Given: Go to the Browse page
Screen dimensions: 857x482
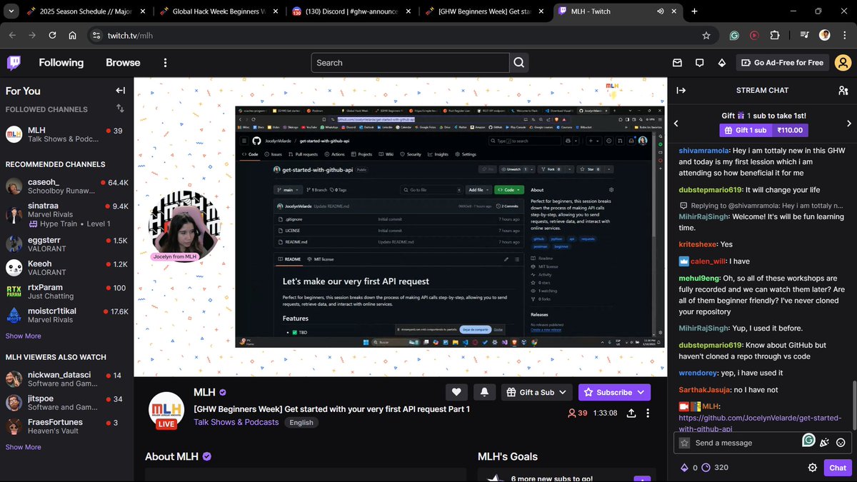Looking at the screenshot, I should click(123, 63).
